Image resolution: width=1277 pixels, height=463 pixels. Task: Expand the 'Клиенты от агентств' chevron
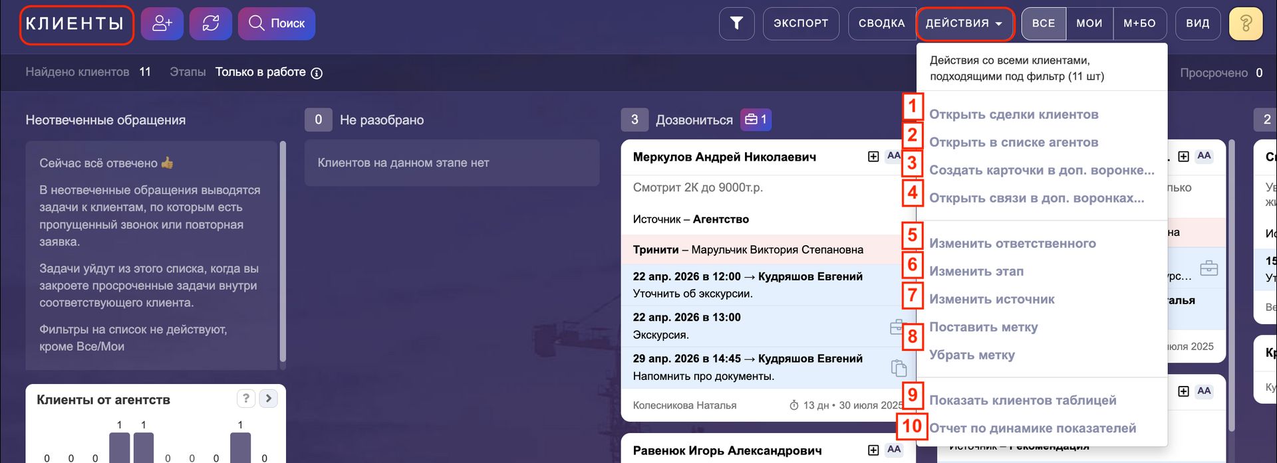coord(268,399)
